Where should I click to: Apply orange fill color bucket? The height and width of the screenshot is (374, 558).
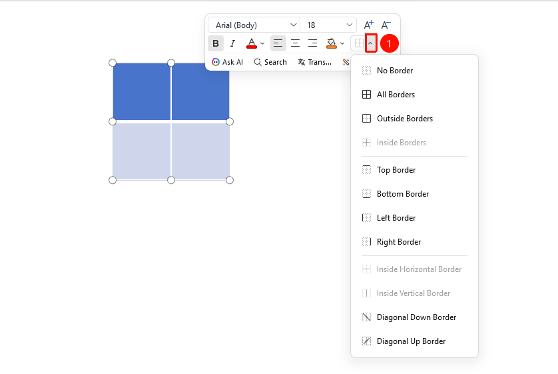click(x=332, y=43)
